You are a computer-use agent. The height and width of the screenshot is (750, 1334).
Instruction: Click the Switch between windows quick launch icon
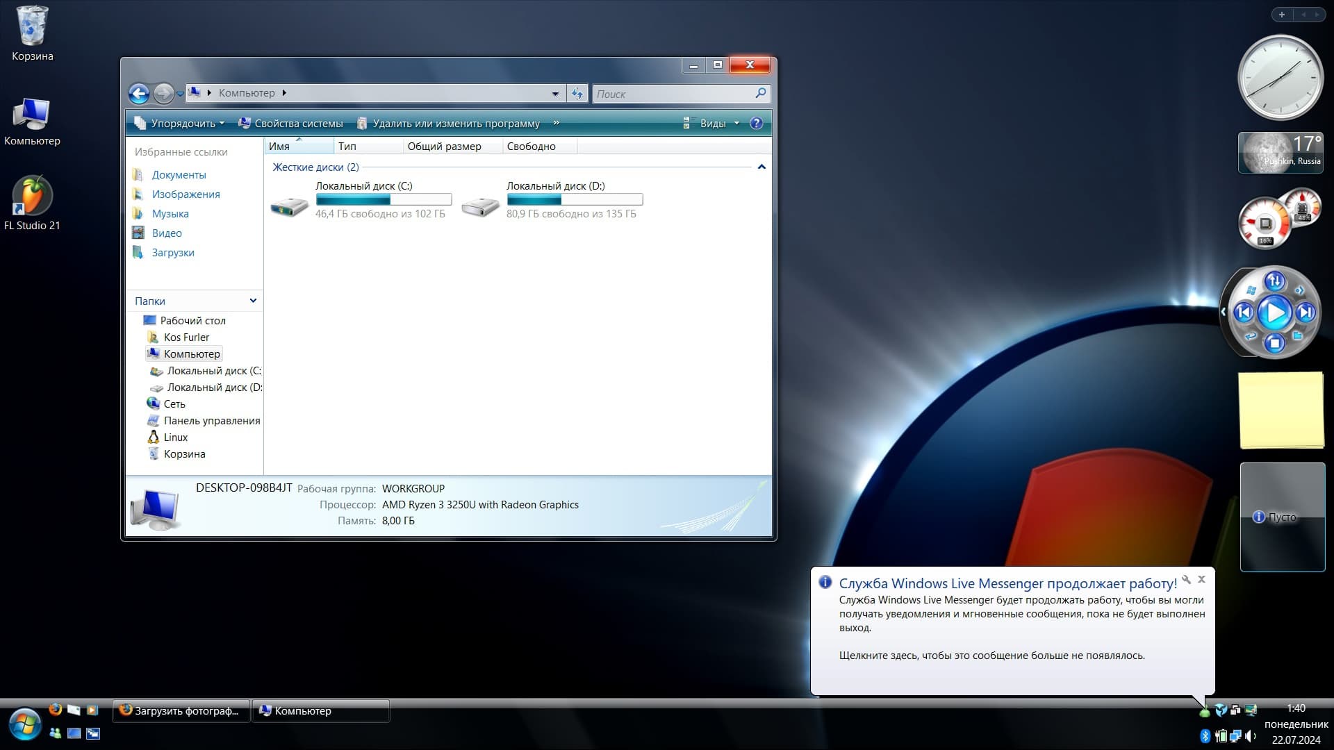pos(93,733)
